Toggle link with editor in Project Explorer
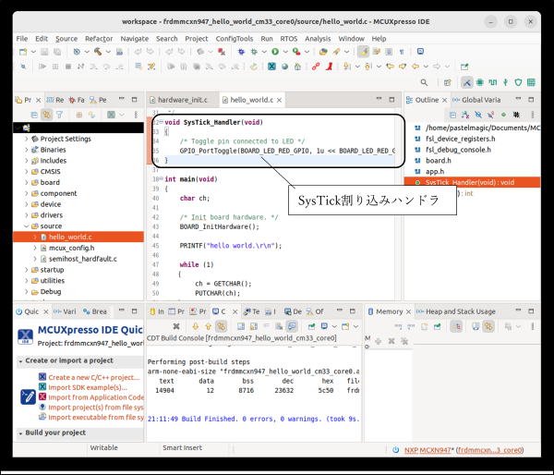This screenshot has height=475, width=554. (x=45, y=114)
